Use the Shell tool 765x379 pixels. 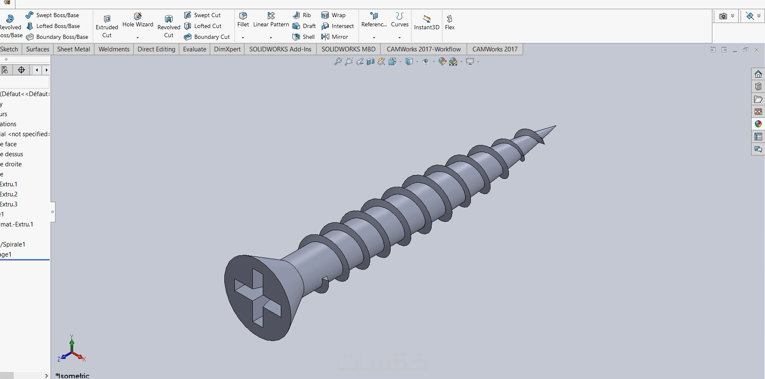click(304, 37)
